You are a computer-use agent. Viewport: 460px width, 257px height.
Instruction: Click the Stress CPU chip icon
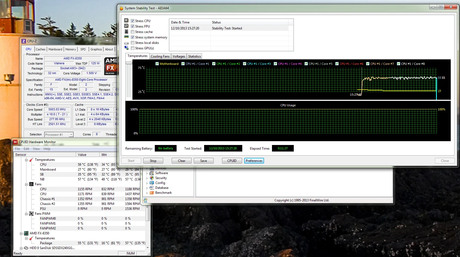coord(126,20)
